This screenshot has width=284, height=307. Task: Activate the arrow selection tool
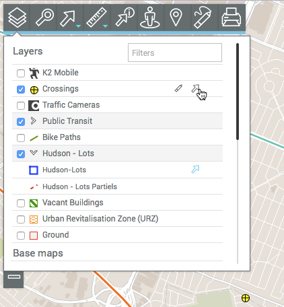68,18
